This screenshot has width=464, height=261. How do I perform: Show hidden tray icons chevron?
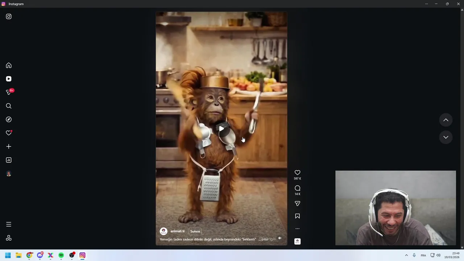[406, 255]
